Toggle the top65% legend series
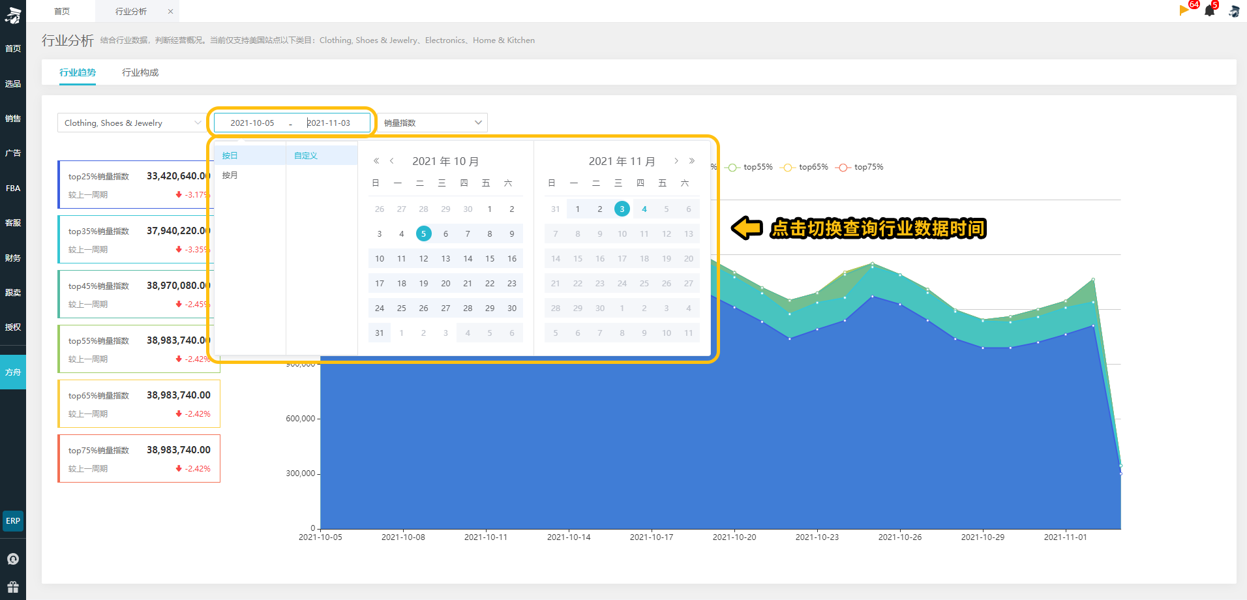This screenshot has height=600, width=1247. 804,168
